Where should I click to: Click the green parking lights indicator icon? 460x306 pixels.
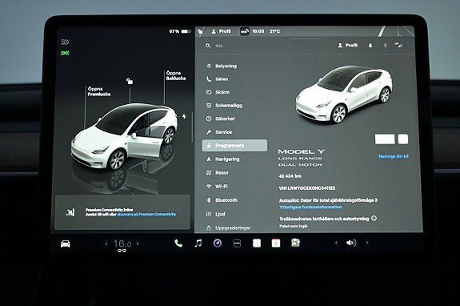[65, 53]
